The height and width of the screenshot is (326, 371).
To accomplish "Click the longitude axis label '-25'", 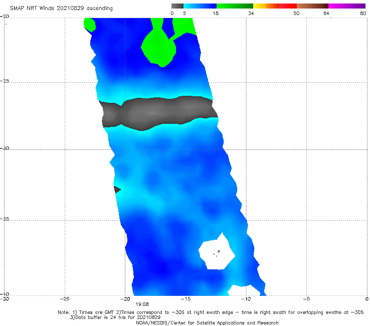I will 65,299.
